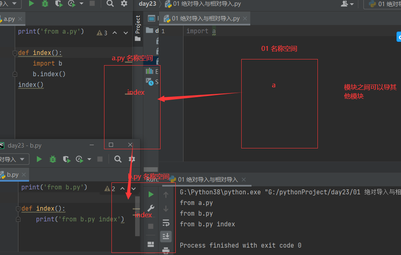
Task: Click the day23 breadcrumb in main window
Action: pyautogui.click(x=147, y=4)
